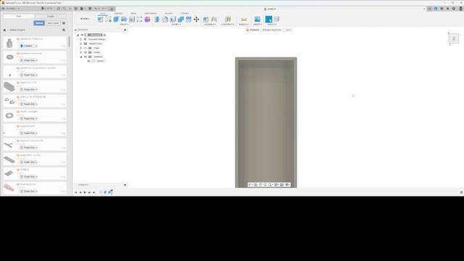Click the Undo arrow in quick access toolbar

pos(96,9)
